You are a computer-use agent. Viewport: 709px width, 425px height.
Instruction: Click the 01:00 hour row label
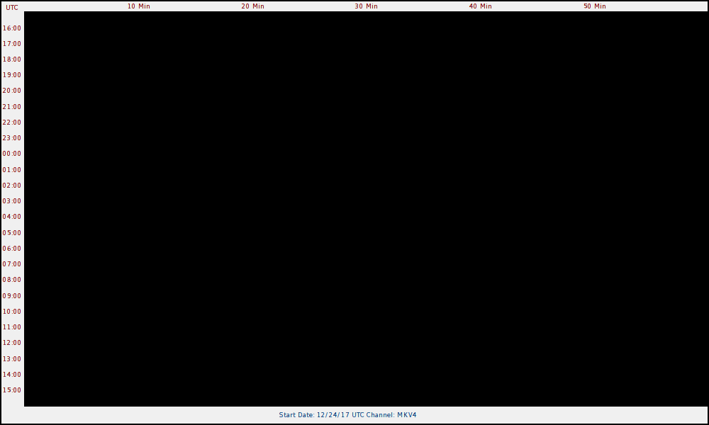pos(12,170)
